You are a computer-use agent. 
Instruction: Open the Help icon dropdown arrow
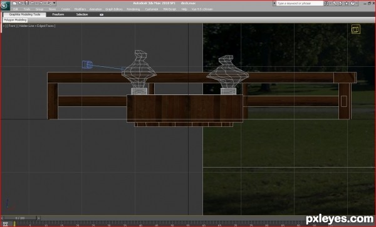tap(357, 3)
